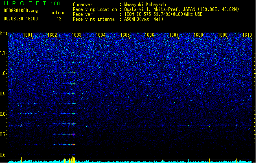
Task: Click the 1604 time marker
Action: coord(101,35)
